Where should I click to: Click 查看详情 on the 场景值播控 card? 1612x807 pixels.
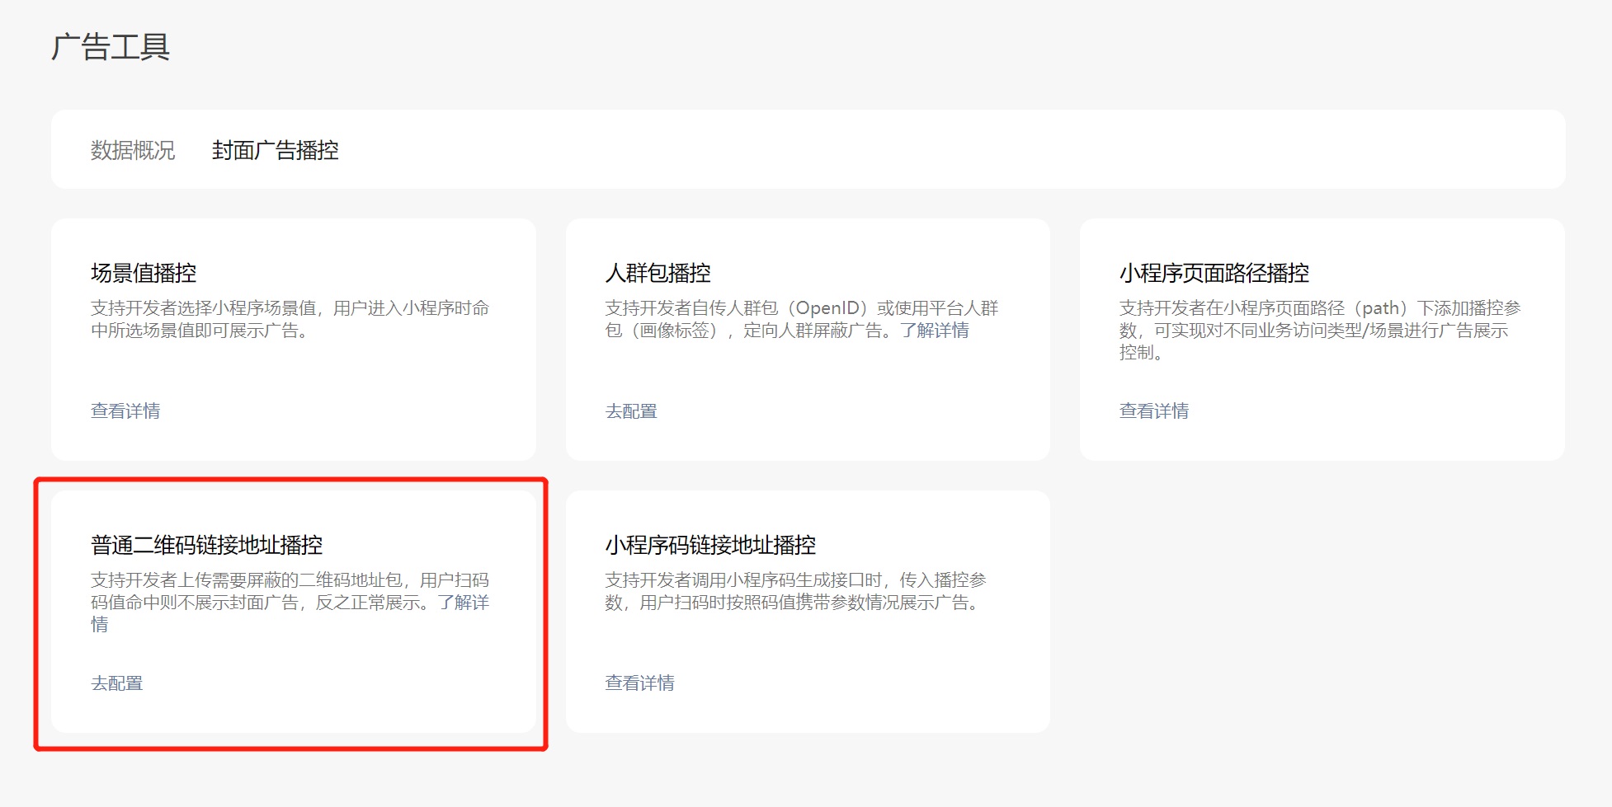(x=125, y=410)
